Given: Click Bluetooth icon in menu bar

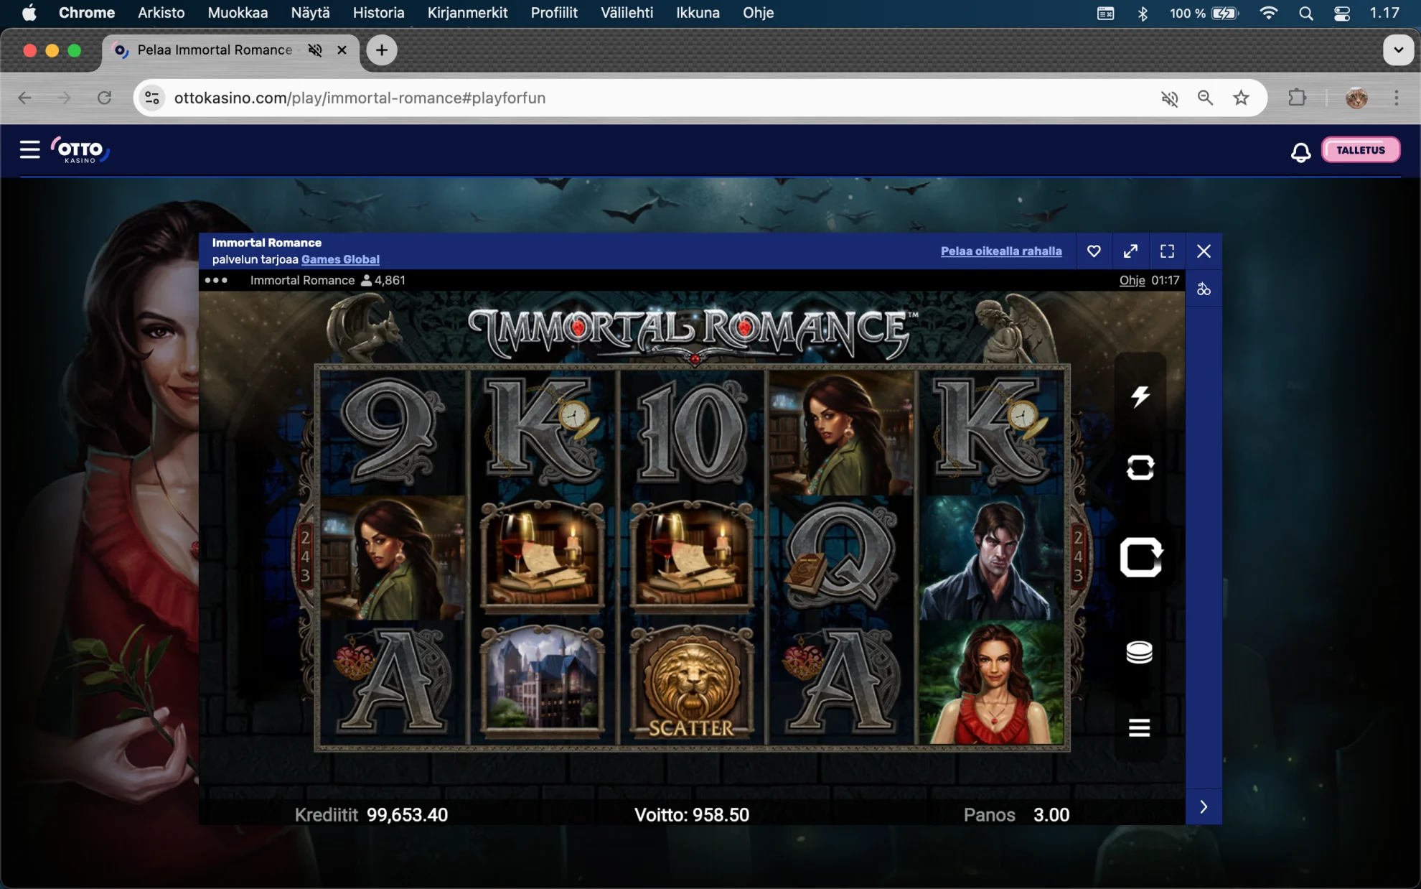Looking at the screenshot, I should click(1143, 13).
